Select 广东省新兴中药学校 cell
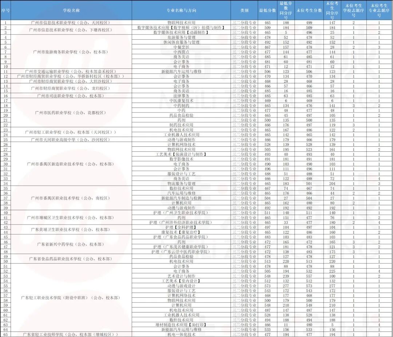393x337 pixels. click(x=71, y=244)
